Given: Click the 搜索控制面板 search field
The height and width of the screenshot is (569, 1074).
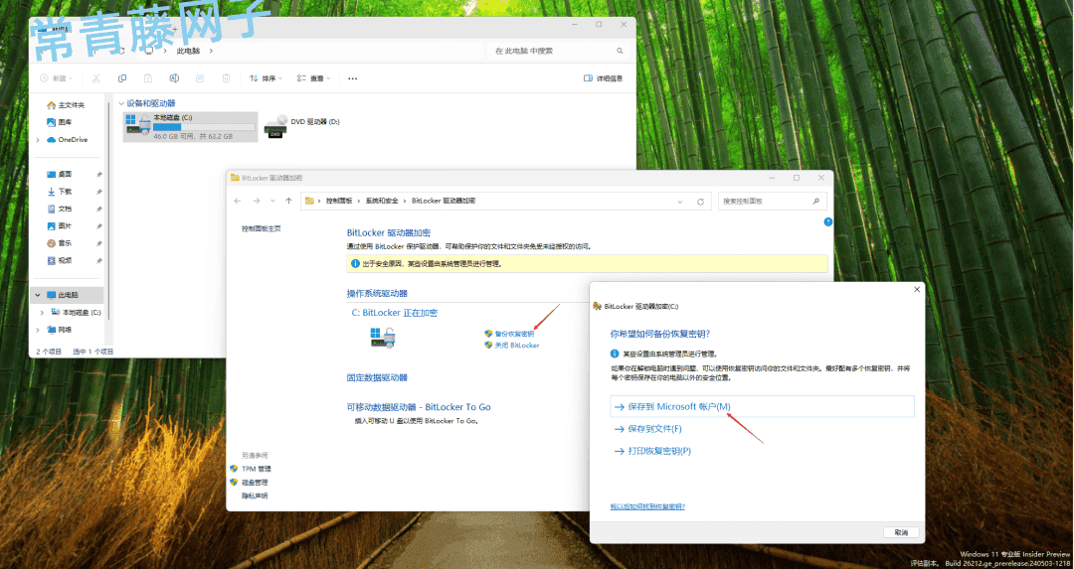Looking at the screenshot, I should [772, 201].
